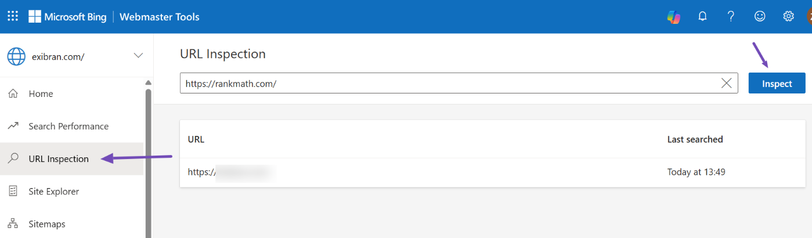This screenshot has width=812, height=238.
Task: Open Sitemaps from sidebar
Action: (x=47, y=223)
